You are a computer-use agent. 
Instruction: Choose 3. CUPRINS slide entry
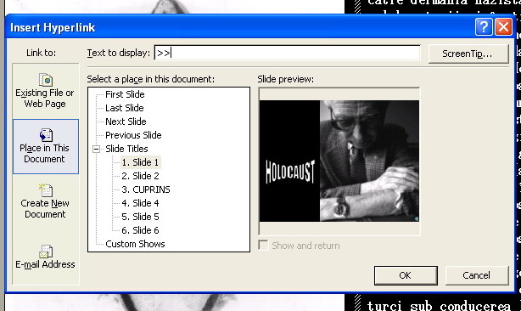click(146, 189)
